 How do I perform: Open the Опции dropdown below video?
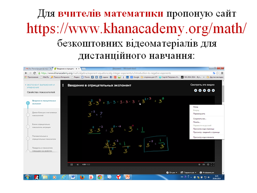(172, 172)
